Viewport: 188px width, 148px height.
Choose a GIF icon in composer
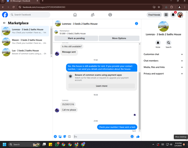69,136
